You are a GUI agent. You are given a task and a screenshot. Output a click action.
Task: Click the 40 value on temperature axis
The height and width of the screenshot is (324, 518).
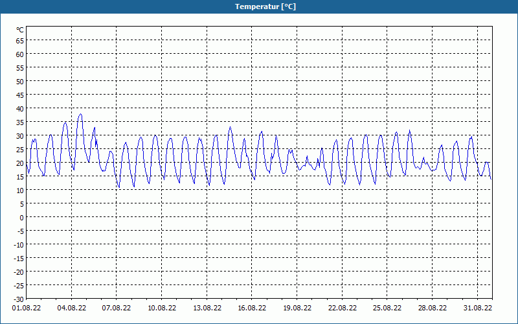point(20,108)
